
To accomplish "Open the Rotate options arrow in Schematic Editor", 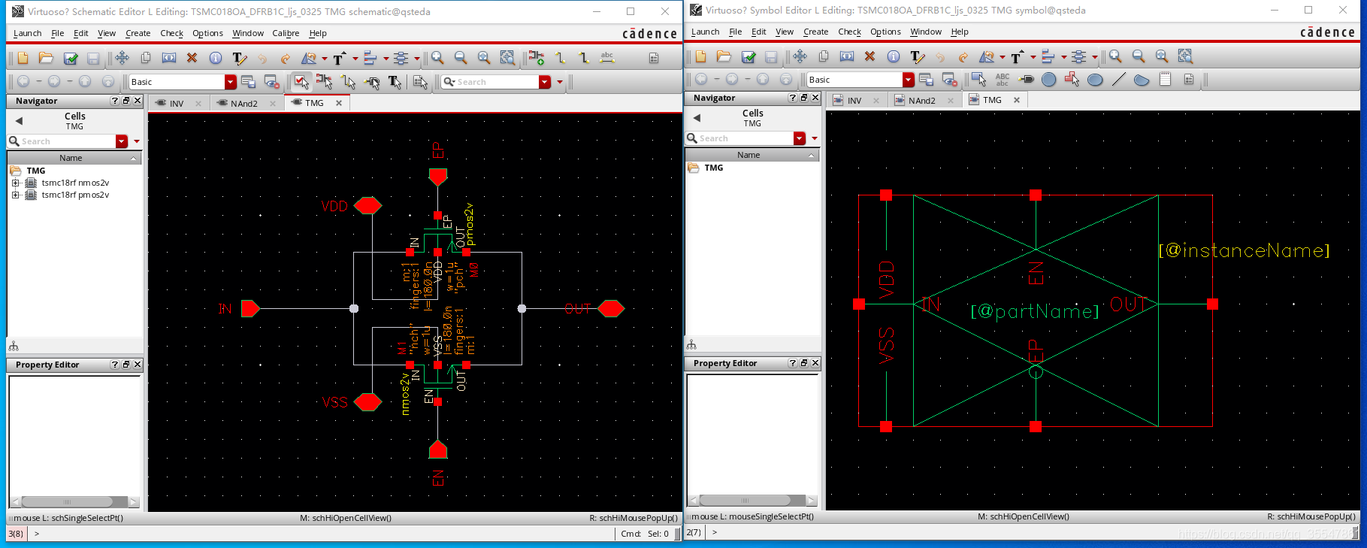I will (x=325, y=58).
